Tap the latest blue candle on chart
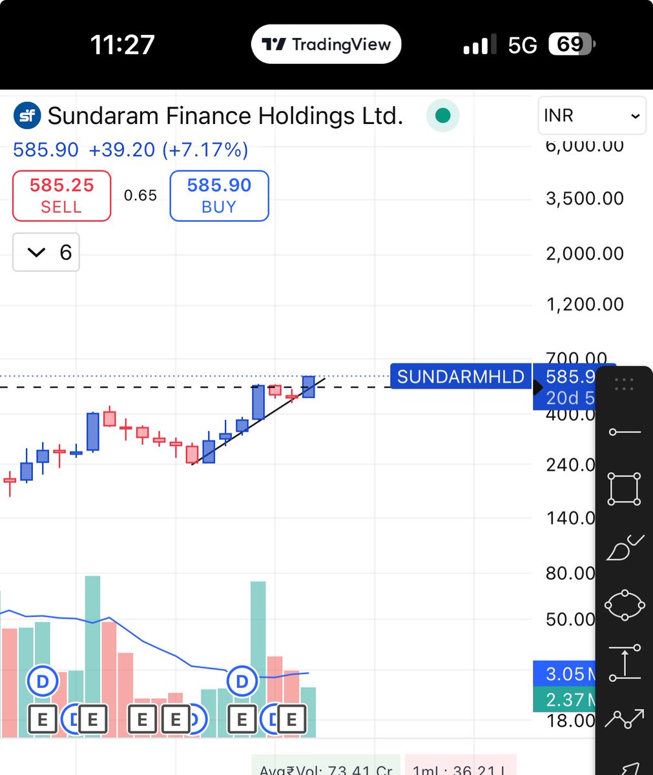Viewport: 653px width, 775px height. [x=309, y=387]
